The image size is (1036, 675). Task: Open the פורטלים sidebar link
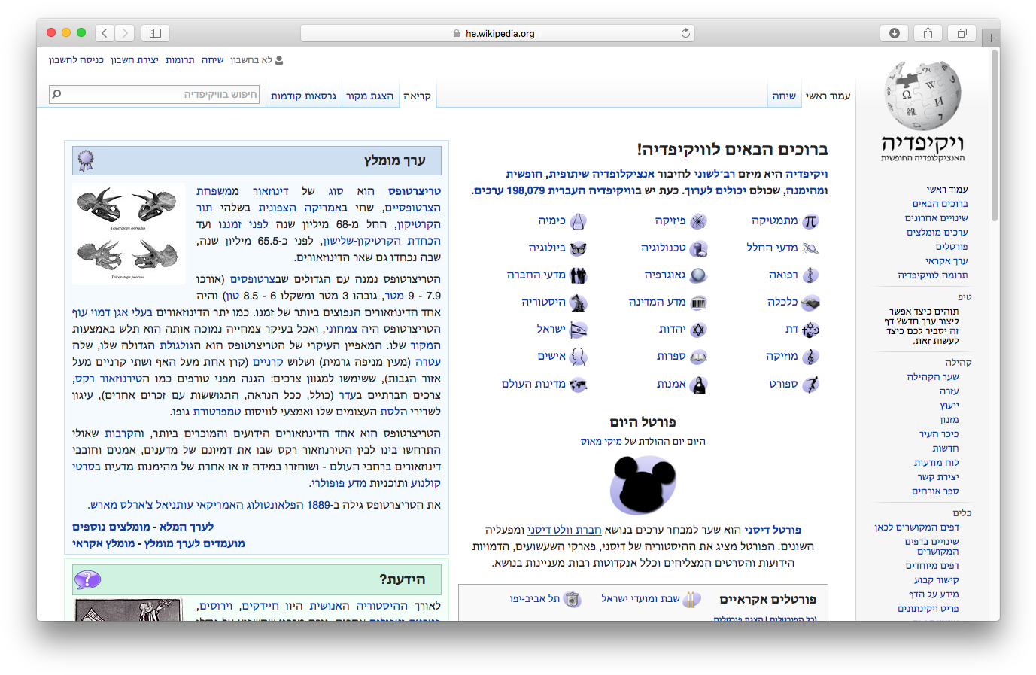(x=952, y=247)
